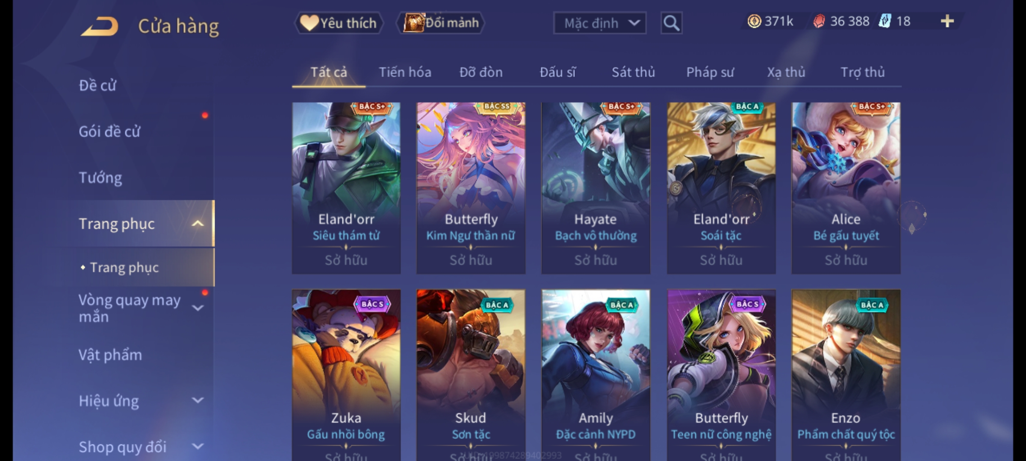Image resolution: width=1026 pixels, height=461 pixels.
Task: Open the Tướng sidebar entry
Action: coord(100,178)
